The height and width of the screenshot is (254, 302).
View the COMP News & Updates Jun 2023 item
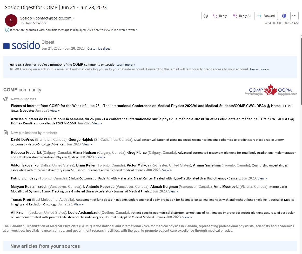[x=55, y=111]
